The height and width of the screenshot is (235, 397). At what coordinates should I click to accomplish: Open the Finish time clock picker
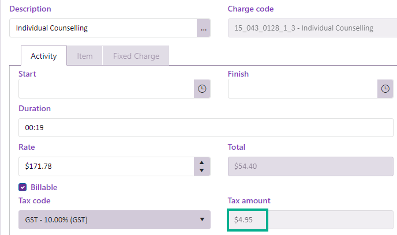tap(385, 89)
